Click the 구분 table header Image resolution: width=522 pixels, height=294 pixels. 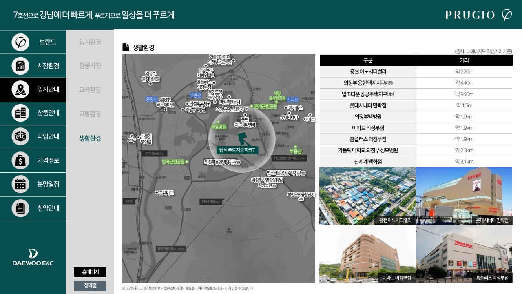pos(368,60)
